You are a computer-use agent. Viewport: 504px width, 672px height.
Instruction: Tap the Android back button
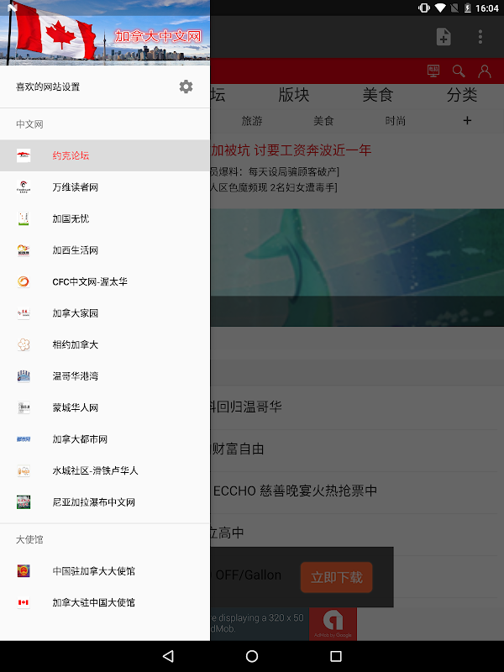[168, 656]
